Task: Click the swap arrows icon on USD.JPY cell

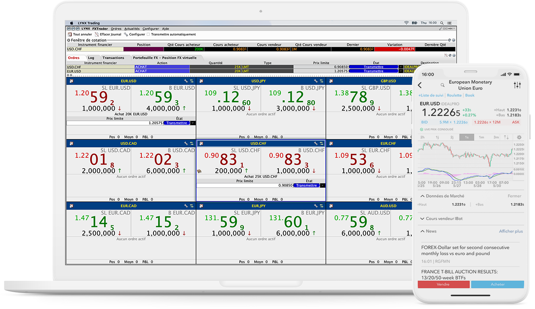Action: click(321, 81)
